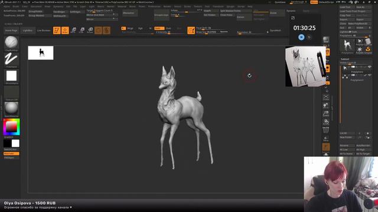Toggle Live Boolean

[44, 31]
